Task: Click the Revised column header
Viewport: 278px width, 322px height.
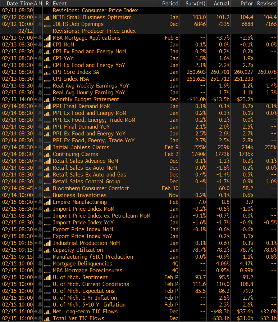Action: (266, 3)
